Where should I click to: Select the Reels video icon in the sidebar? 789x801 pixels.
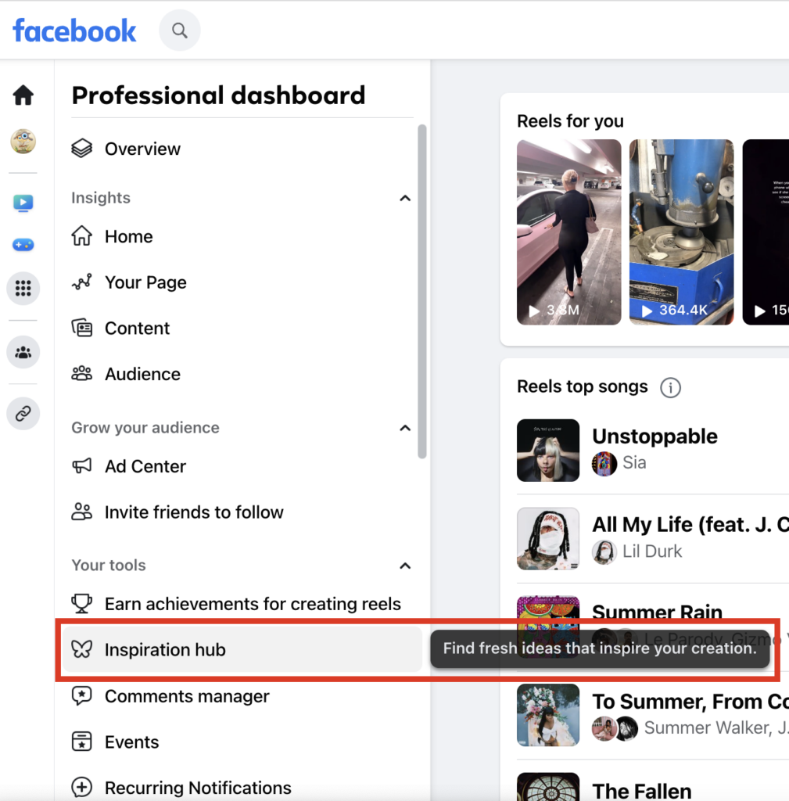[23, 203]
